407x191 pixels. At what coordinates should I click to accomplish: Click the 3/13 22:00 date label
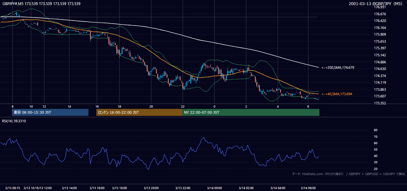pyautogui.click(x=182, y=188)
